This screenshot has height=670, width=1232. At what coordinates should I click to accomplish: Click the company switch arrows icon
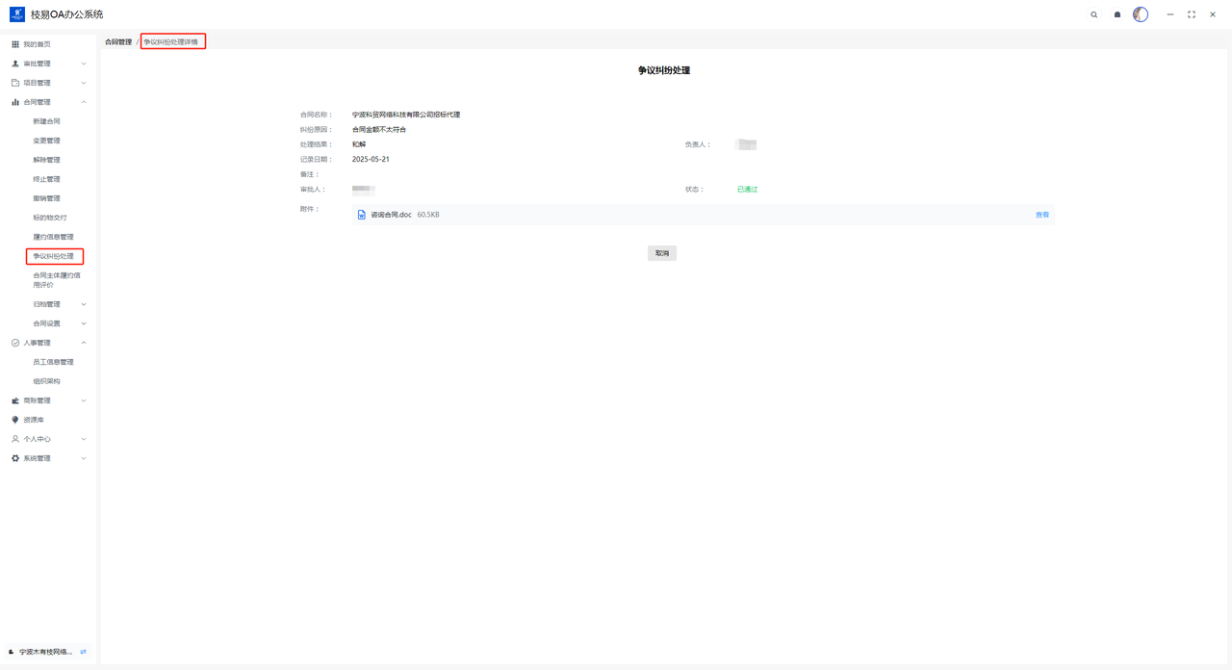pyautogui.click(x=84, y=652)
